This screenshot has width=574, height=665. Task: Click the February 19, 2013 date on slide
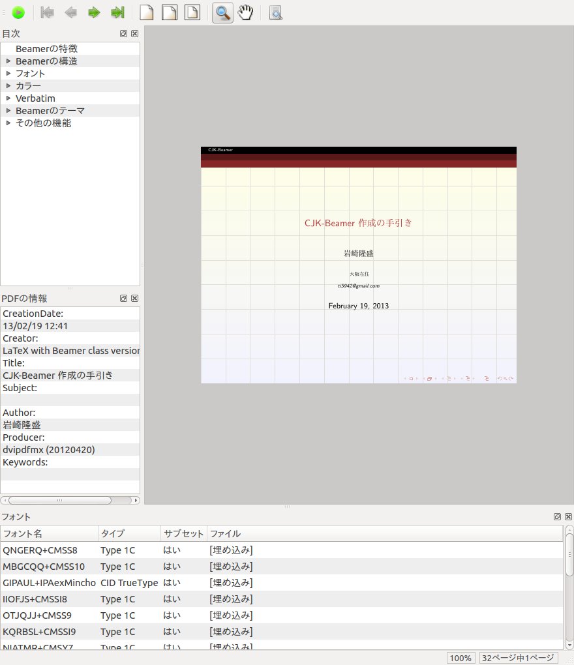(359, 306)
